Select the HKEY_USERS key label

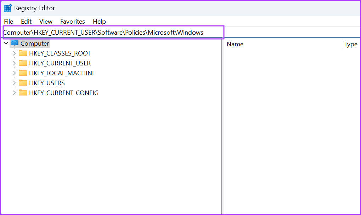47,83
